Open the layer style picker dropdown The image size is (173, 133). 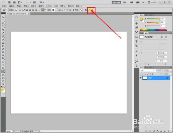coord(83,10)
